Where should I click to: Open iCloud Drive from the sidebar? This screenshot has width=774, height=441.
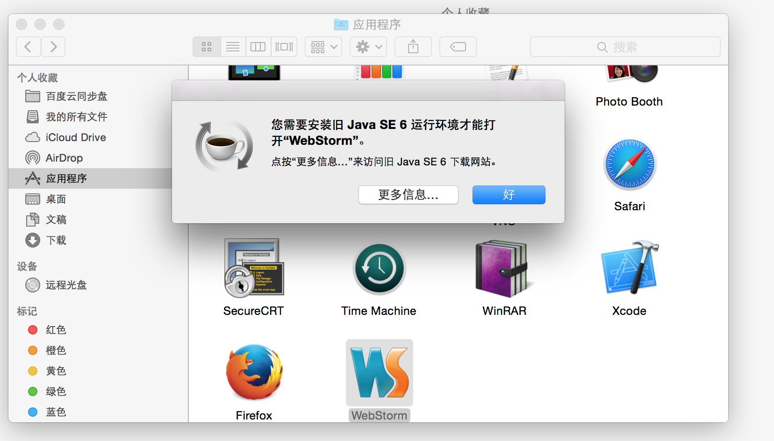point(75,137)
